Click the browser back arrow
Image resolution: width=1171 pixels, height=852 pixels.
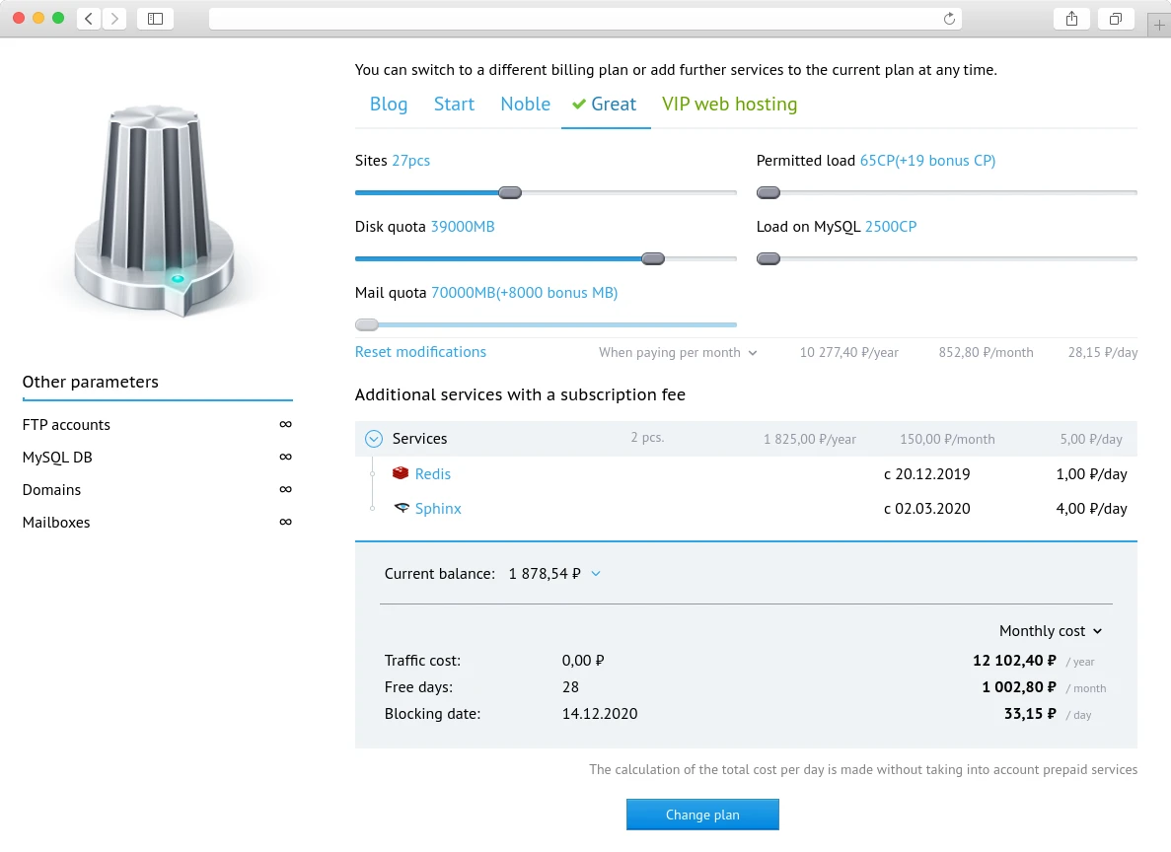click(89, 19)
